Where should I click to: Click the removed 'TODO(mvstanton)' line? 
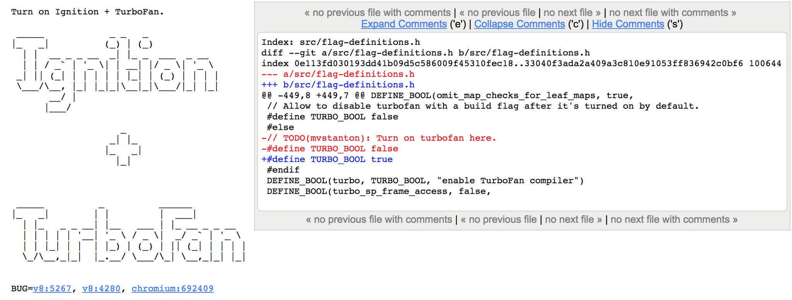tap(379, 138)
